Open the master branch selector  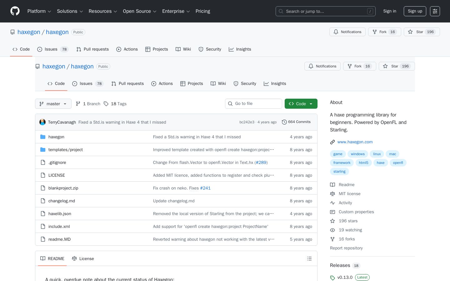coord(53,104)
